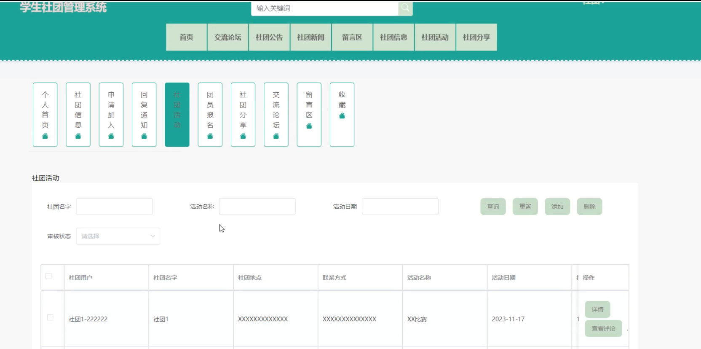The height and width of the screenshot is (349, 701).
Task: Click the 查询 button
Action: (493, 207)
